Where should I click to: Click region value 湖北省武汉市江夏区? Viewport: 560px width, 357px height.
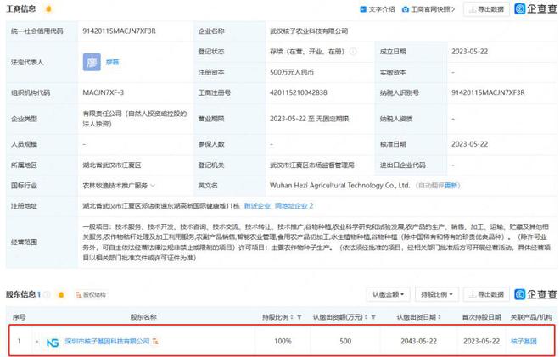tap(112, 165)
